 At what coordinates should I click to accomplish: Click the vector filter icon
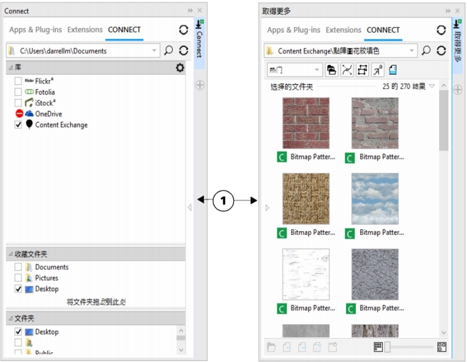click(x=347, y=70)
